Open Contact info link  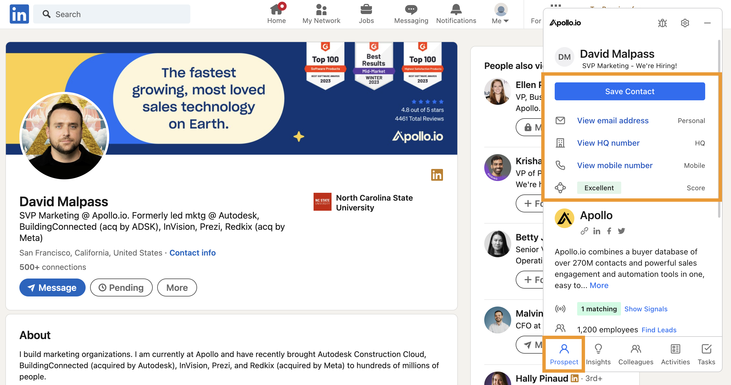pyautogui.click(x=192, y=253)
